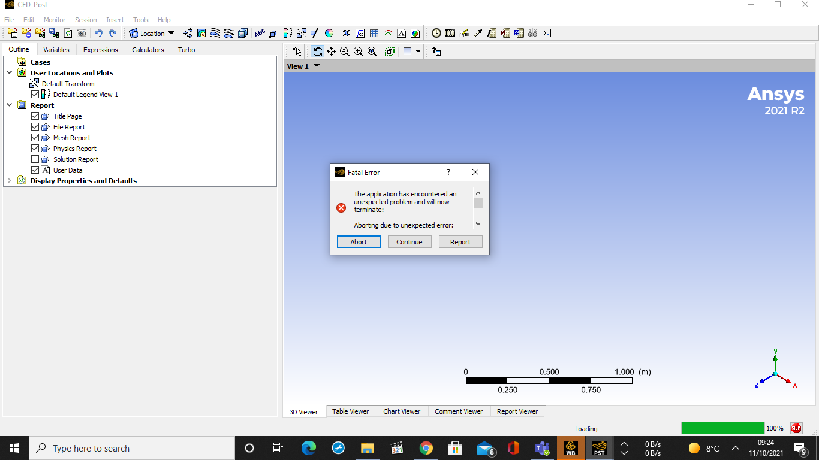Open the Timestep Selector clock icon
Screen dimensions: 819x460
coord(436,34)
